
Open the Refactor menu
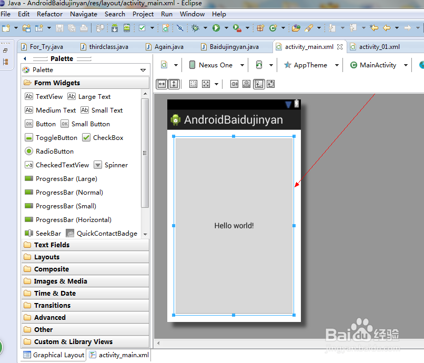tap(50, 14)
